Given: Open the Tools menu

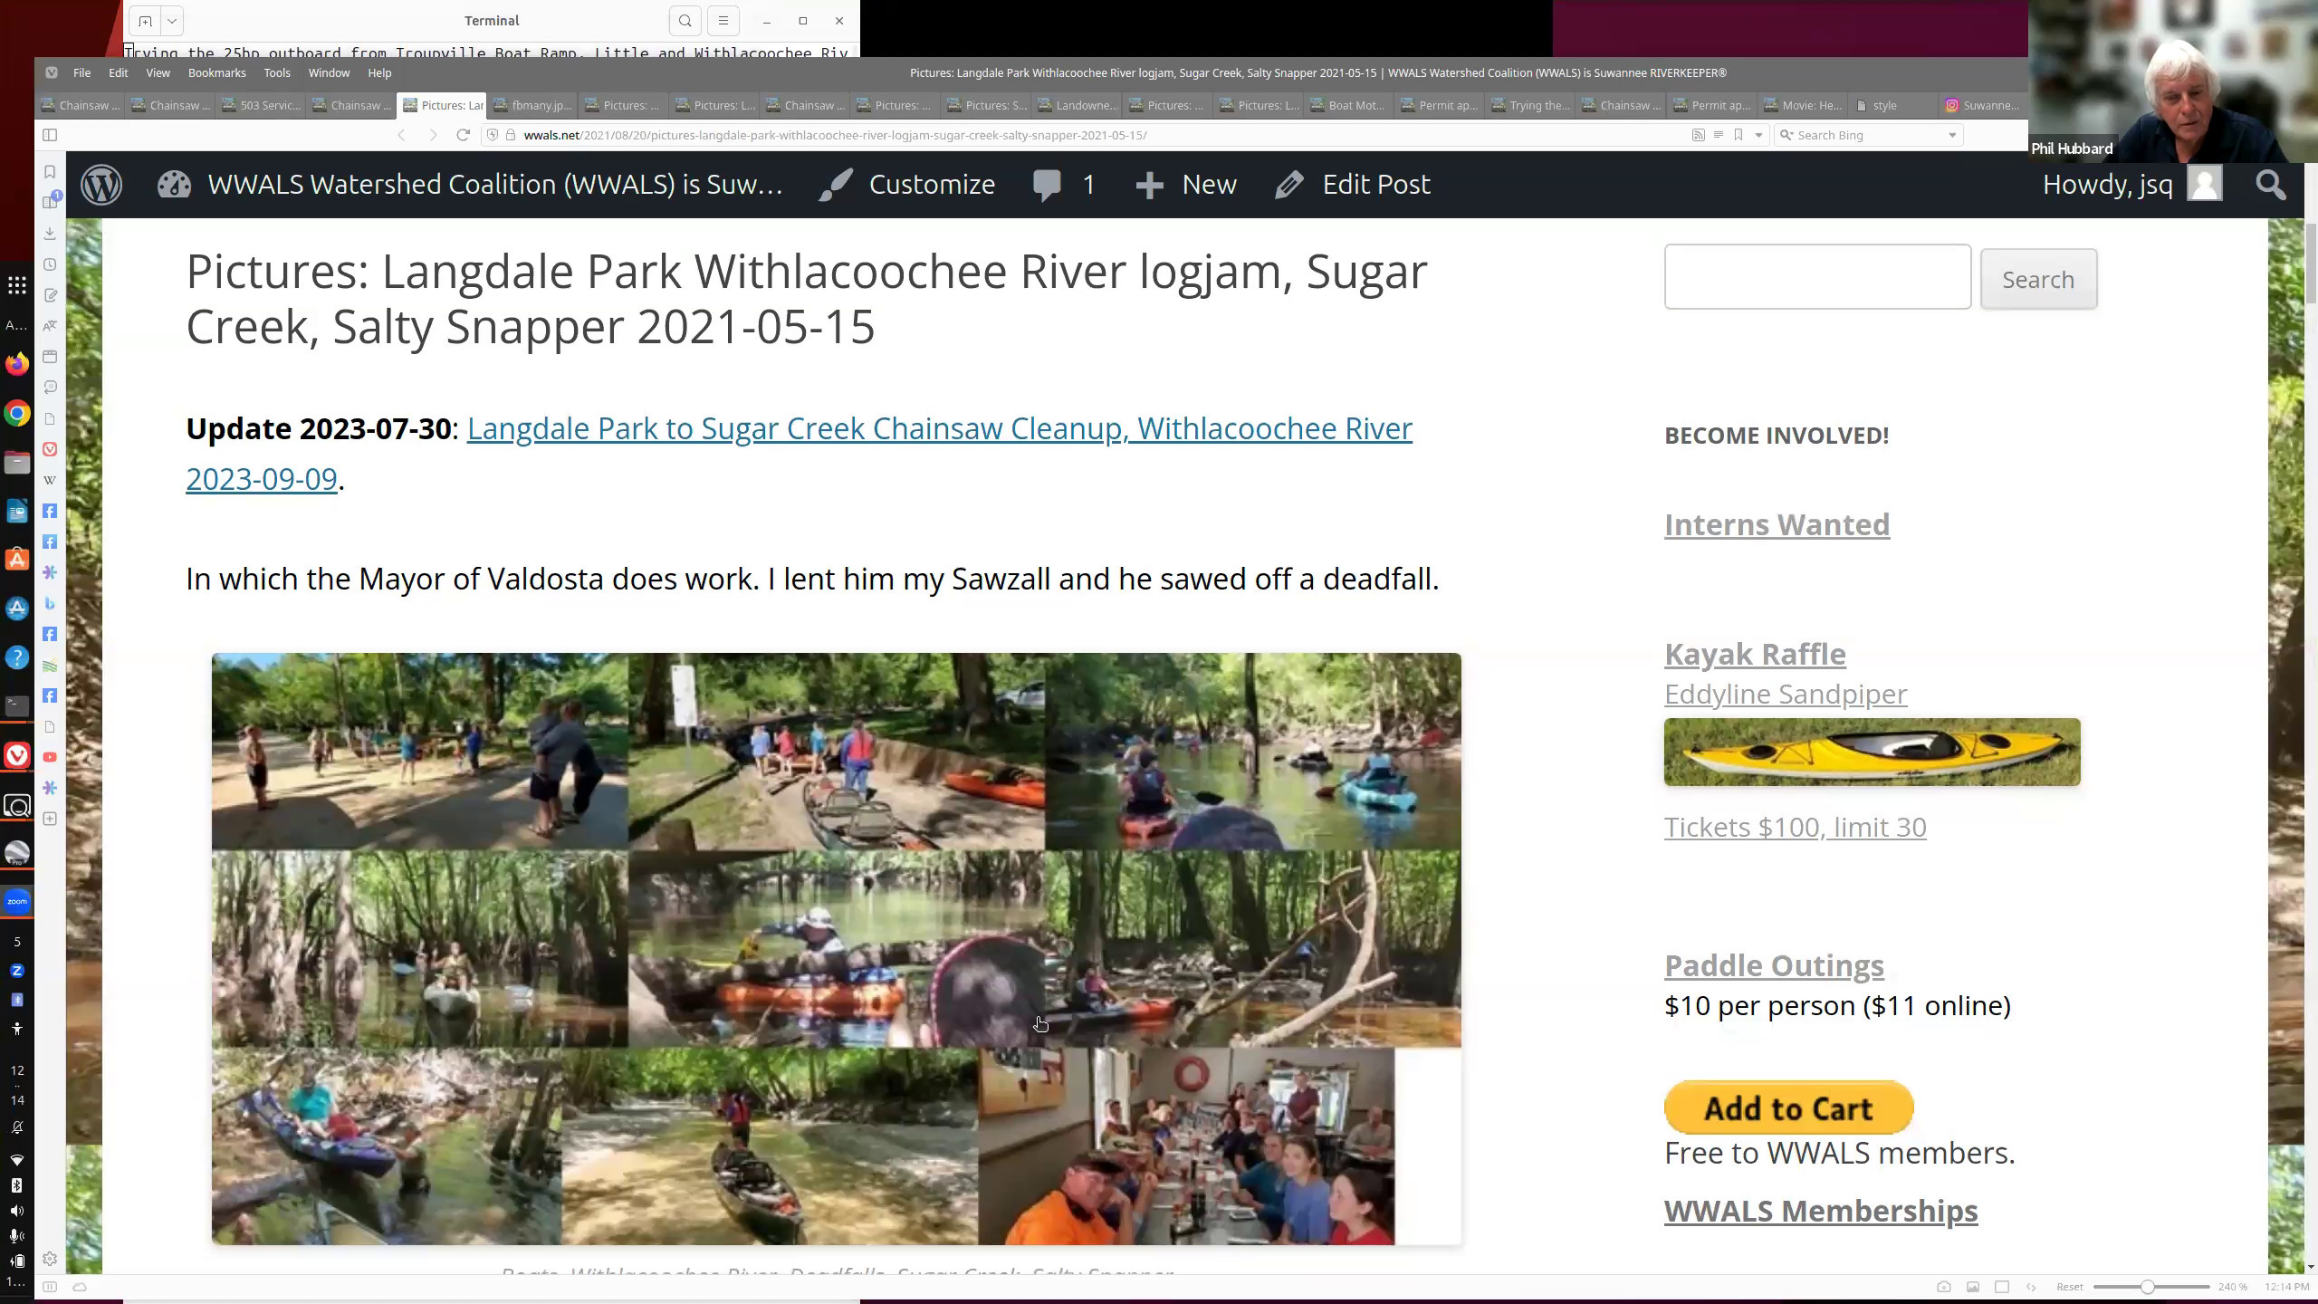Looking at the screenshot, I should [x=277, y=72].
